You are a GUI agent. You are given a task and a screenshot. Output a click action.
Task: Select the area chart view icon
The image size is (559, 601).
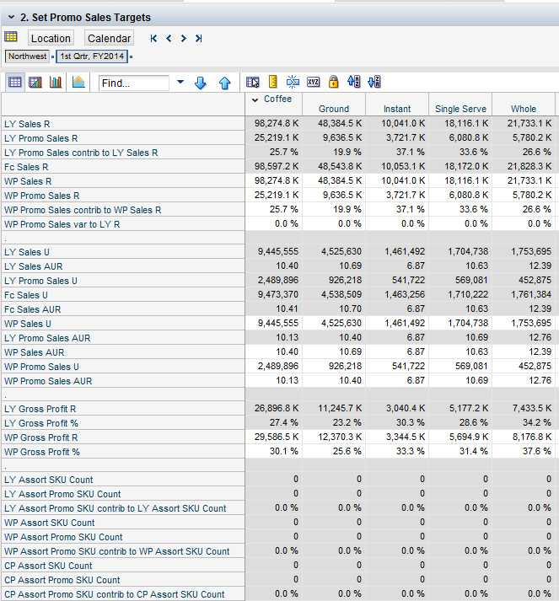click(78, 83)
